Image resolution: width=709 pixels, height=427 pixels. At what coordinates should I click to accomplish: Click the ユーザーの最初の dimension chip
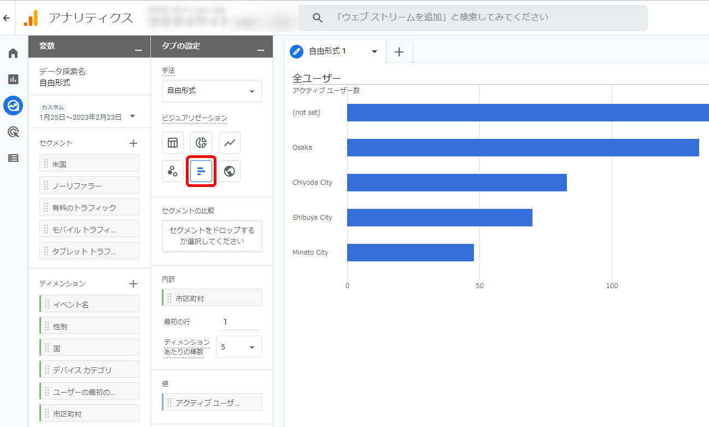click(90, 391)
